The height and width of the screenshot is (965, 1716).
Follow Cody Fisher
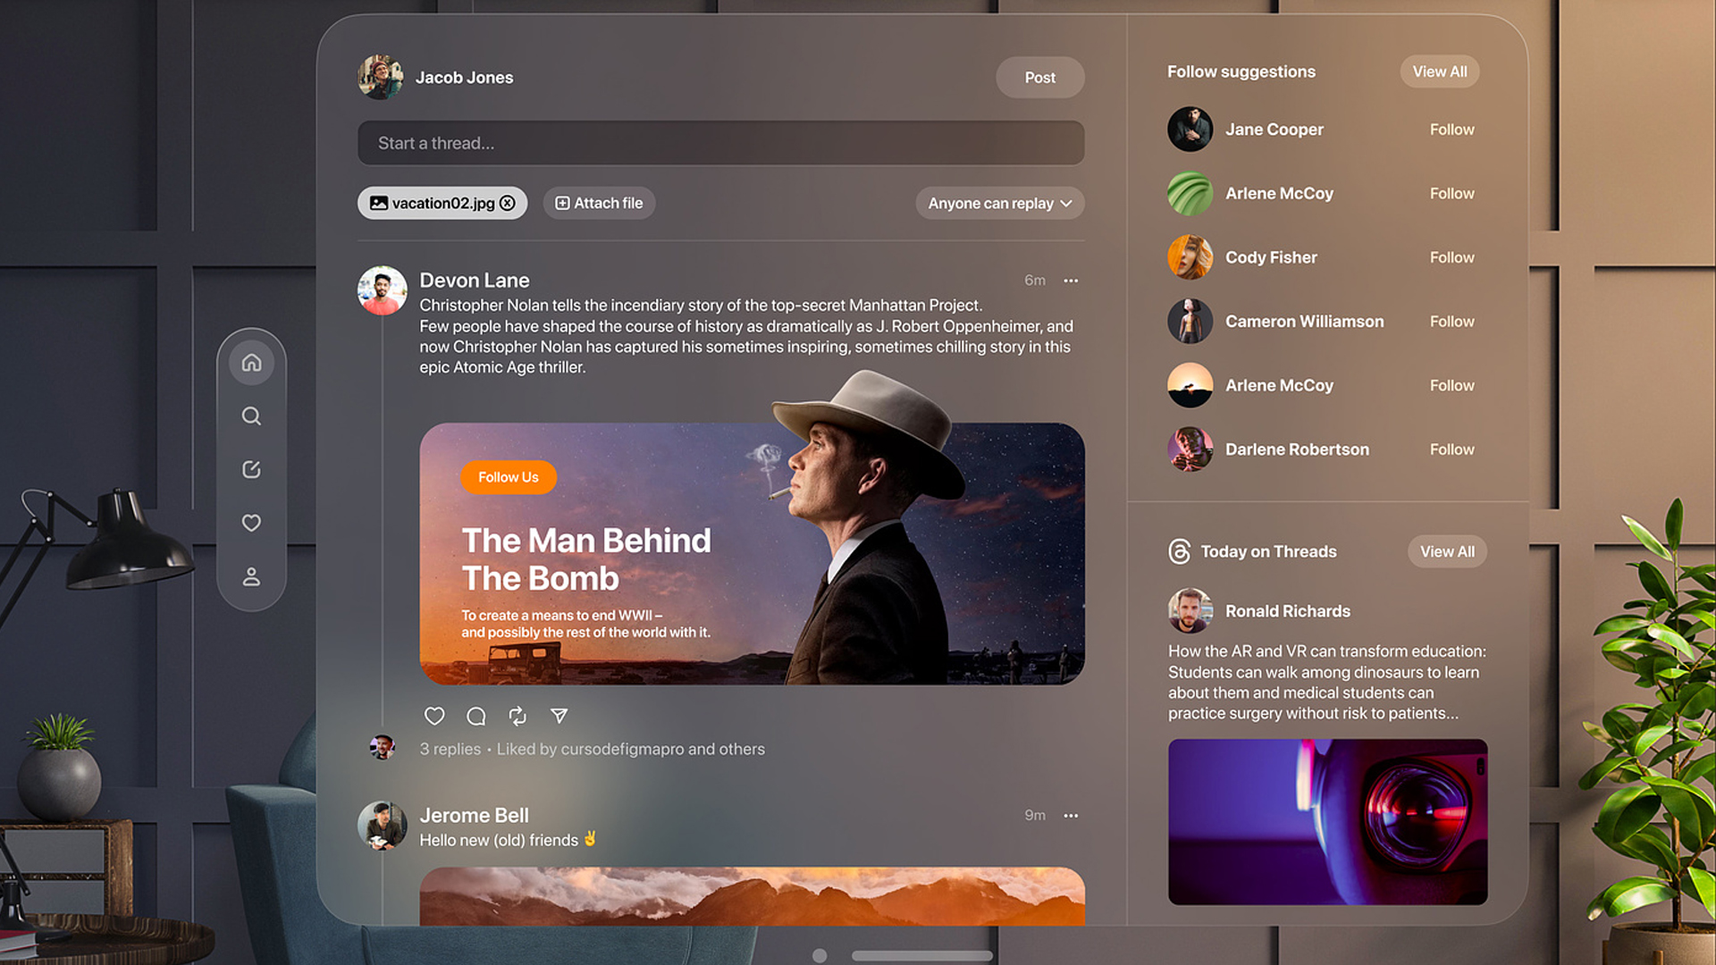(1451, 257)
